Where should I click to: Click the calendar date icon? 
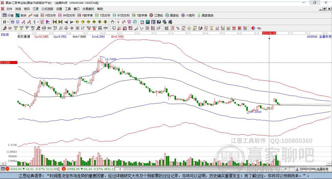(142, 22)
